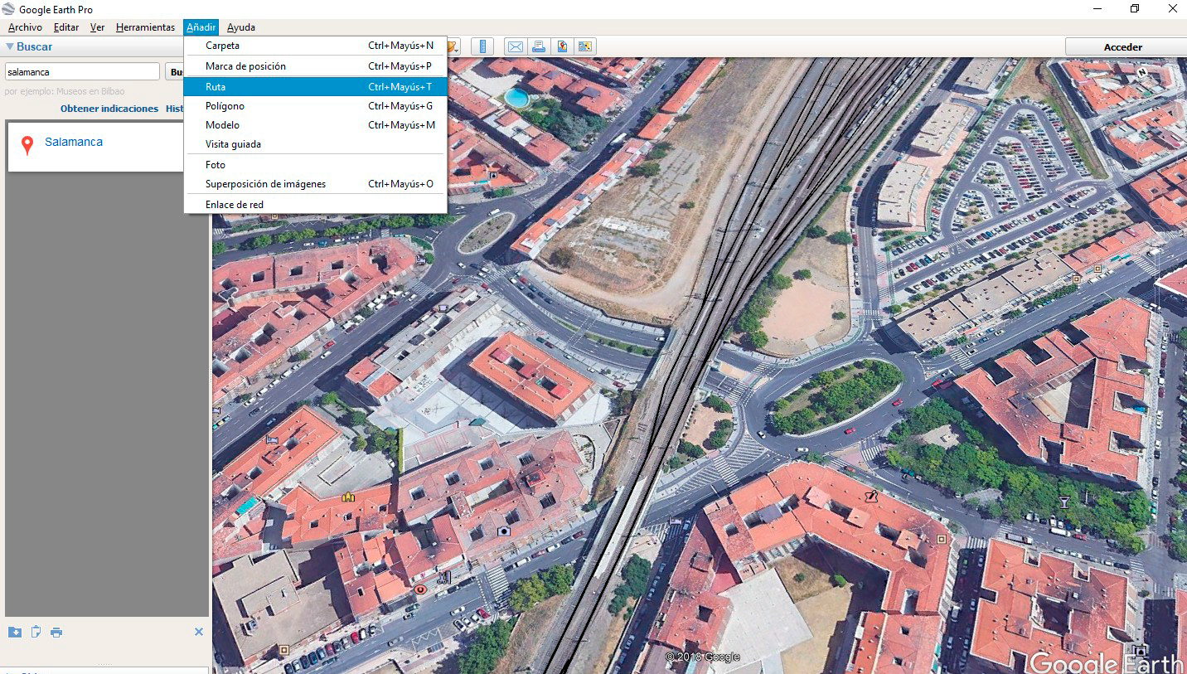
Task: Copy search results to My Places folder icon
Action: 15,633
